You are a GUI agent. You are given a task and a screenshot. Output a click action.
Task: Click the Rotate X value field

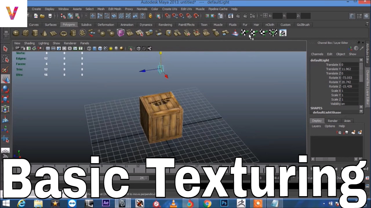click(x=350, y=78)
